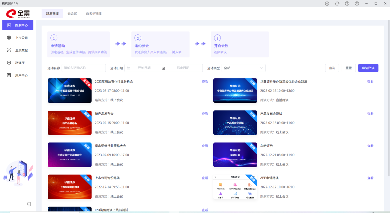Click the snowflake icon beside 全景数据
Viewport: 390px width, 213px height.
point(9,50)
